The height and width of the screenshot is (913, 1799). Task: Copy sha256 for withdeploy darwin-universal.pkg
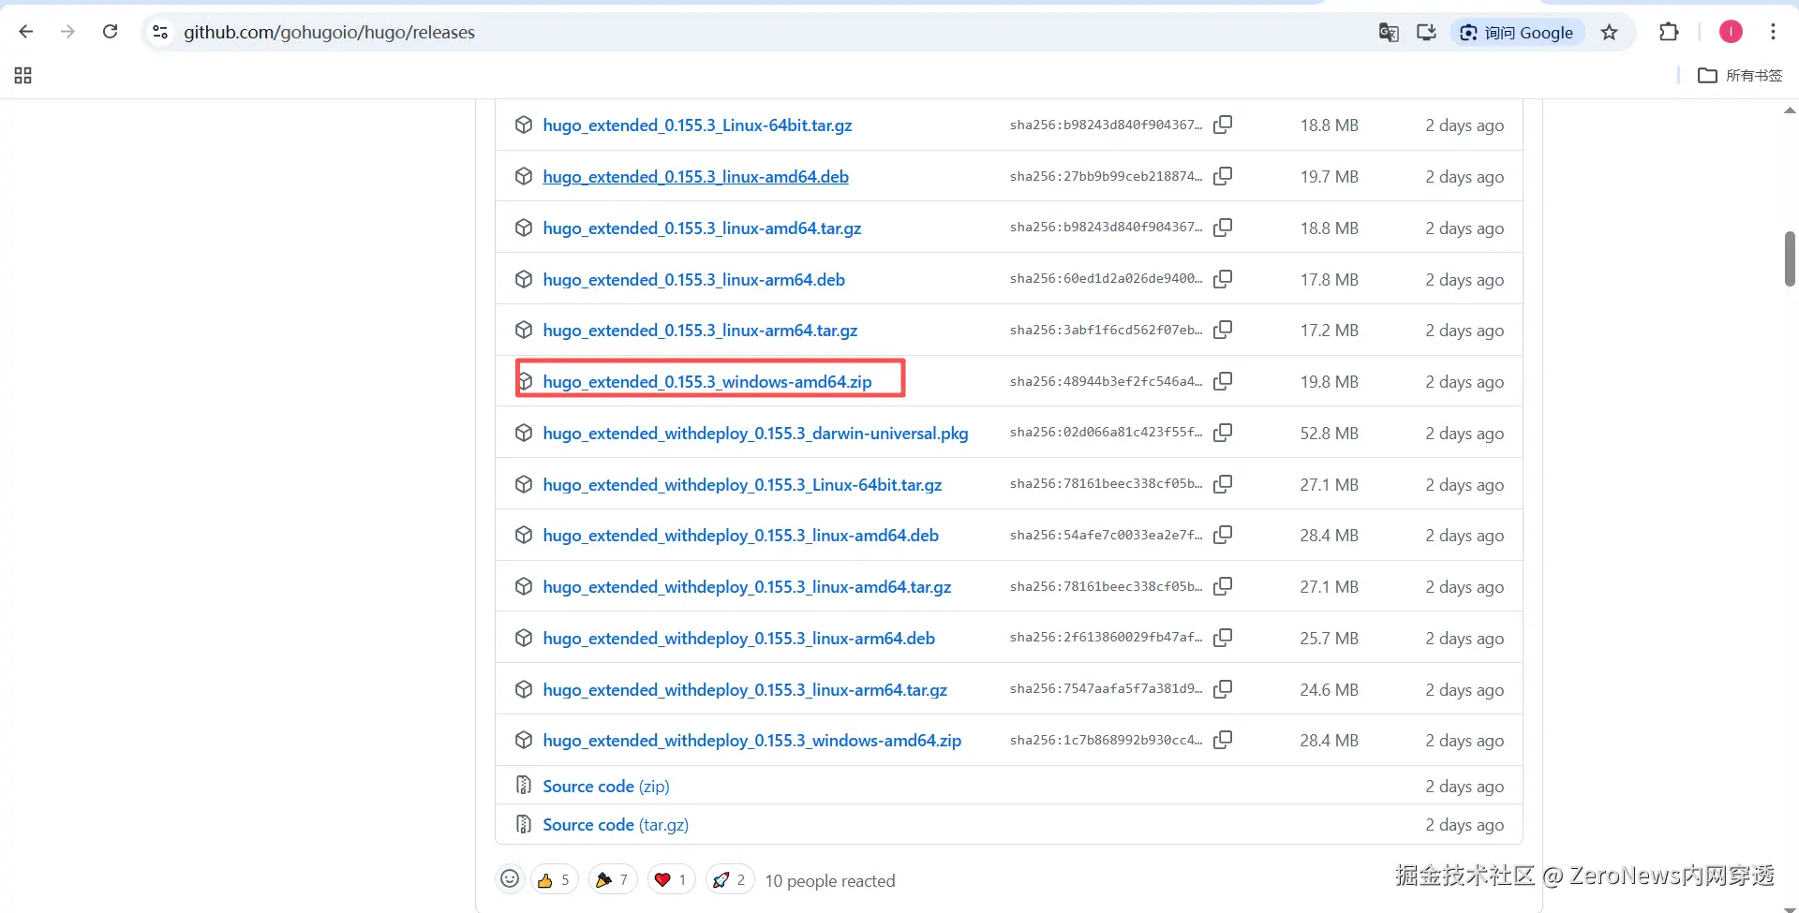pyautogui.click(x=1223, y=433)
